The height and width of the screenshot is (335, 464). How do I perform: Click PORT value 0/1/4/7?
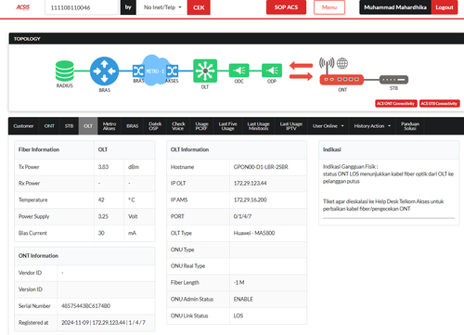(x=242, y=216)
